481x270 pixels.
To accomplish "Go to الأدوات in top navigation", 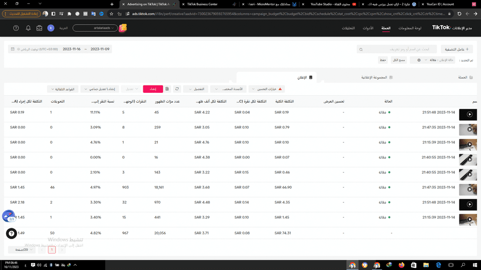I will coord(368,28).
